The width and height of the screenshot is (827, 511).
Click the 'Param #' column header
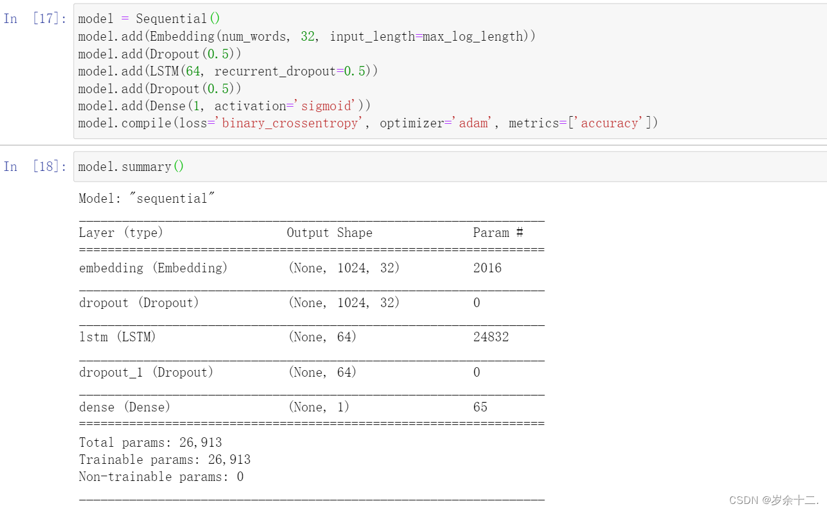(498, 233)
